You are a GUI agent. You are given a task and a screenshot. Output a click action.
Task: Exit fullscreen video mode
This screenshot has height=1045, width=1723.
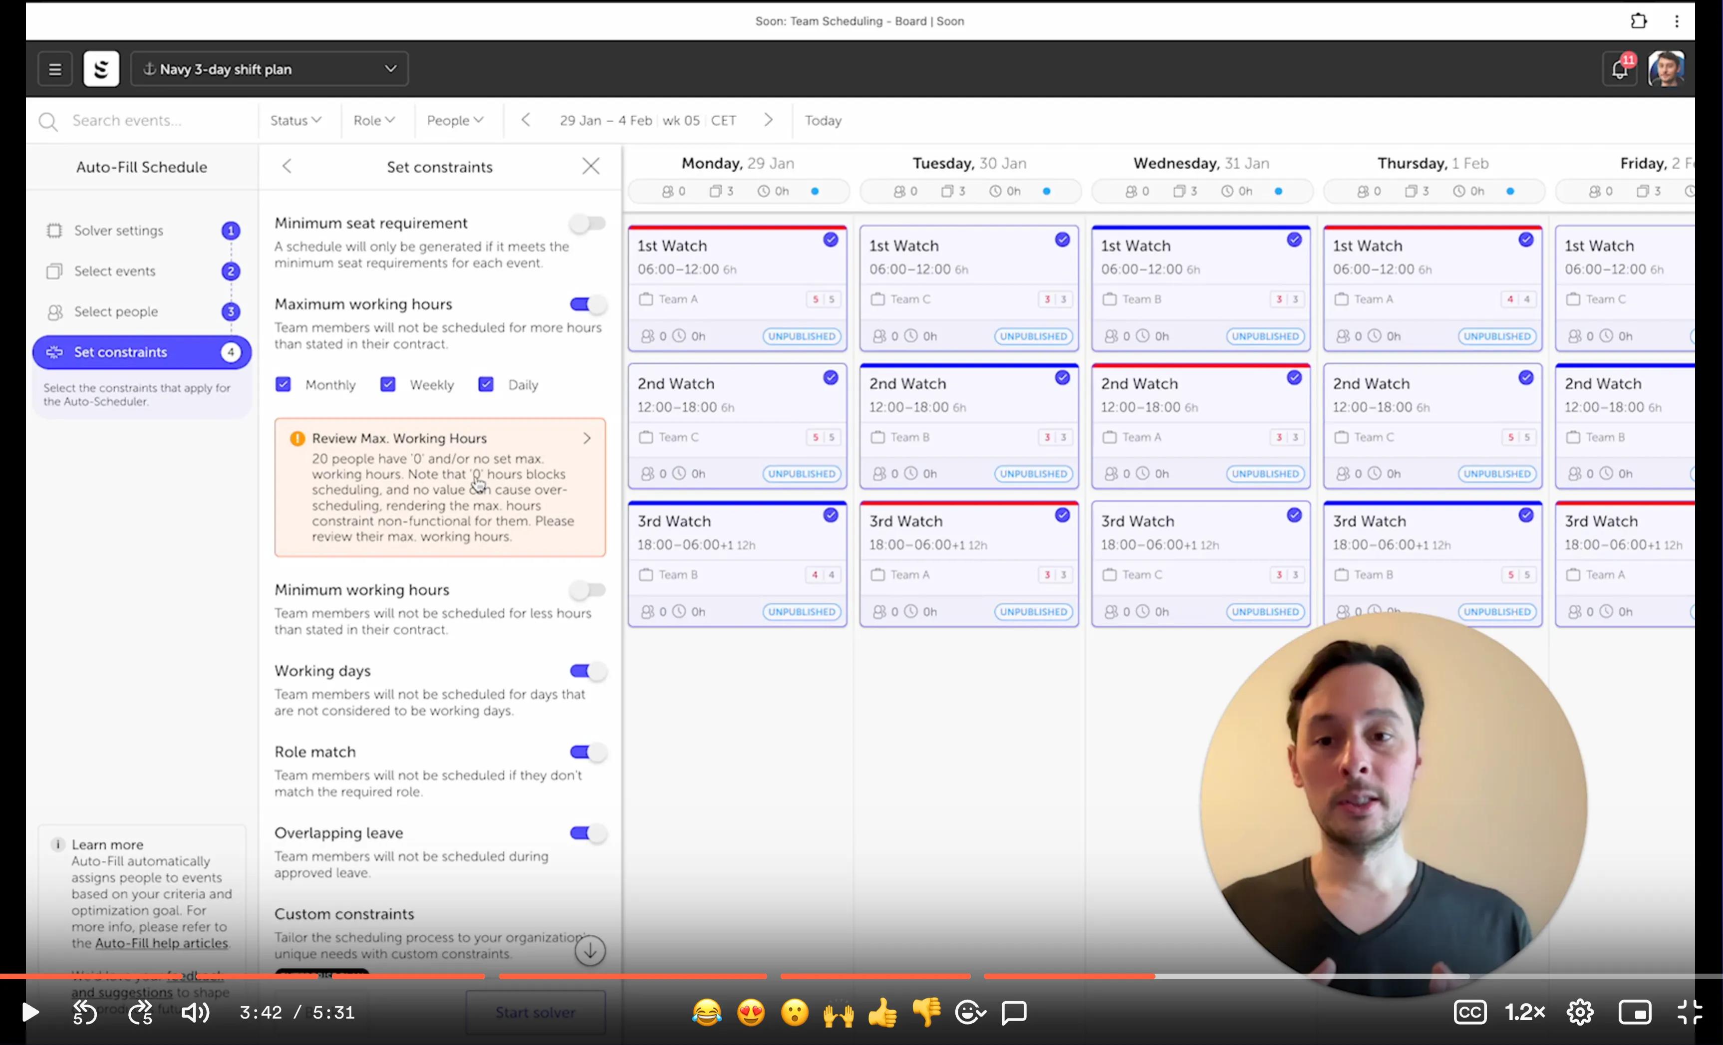coord(1690,1012)
